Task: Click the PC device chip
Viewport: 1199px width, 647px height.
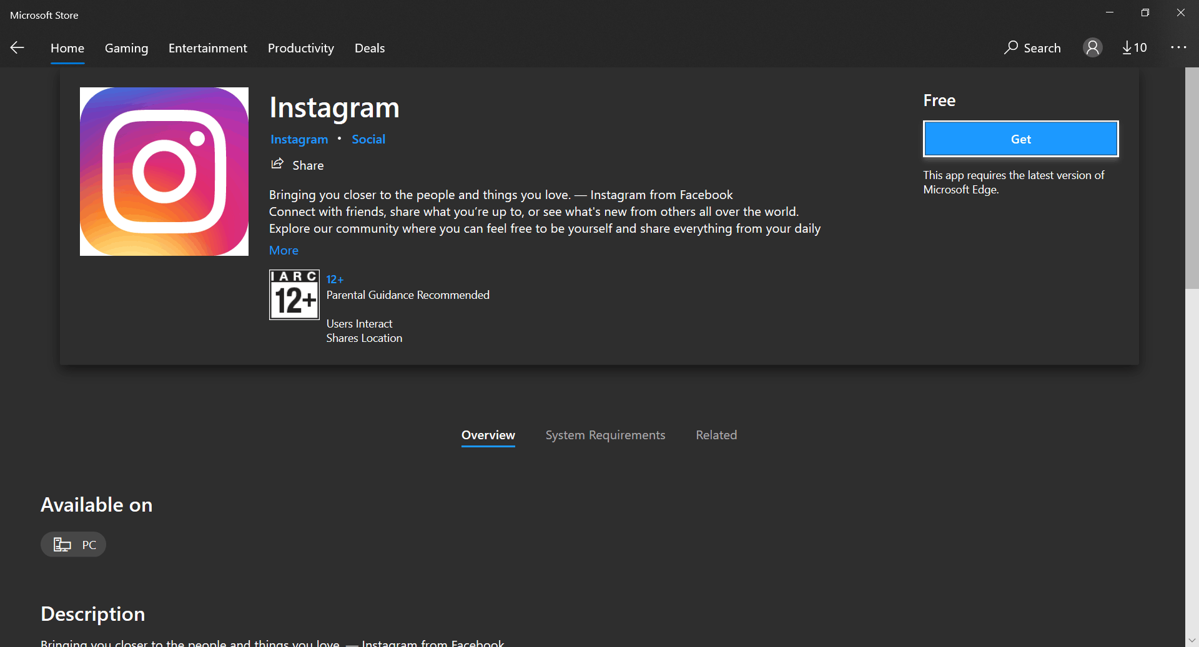Action: tap(74, 545)
